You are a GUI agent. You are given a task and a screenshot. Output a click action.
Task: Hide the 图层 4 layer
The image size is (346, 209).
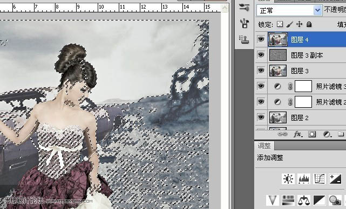261,39
